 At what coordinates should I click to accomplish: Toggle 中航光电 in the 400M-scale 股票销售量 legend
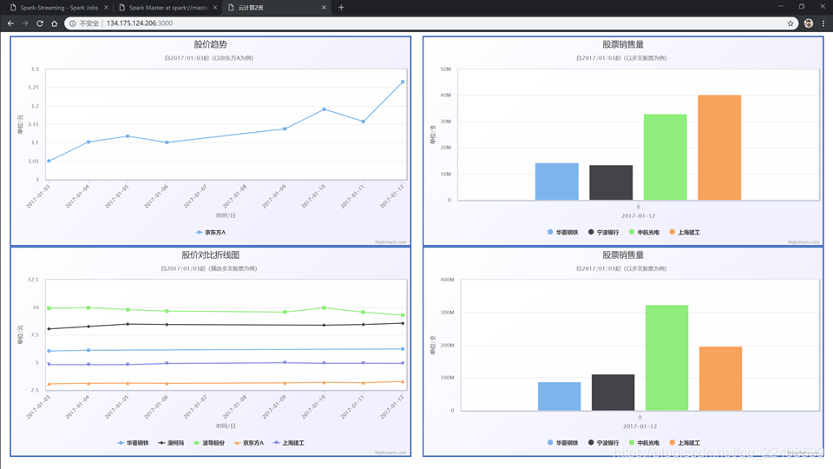click(644, 443)
